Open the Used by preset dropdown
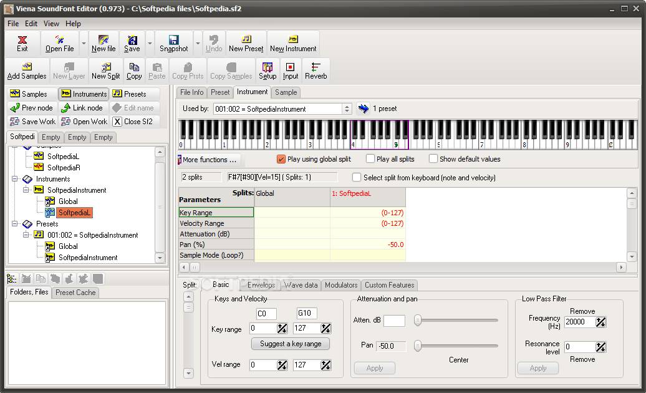 point(347,109)
